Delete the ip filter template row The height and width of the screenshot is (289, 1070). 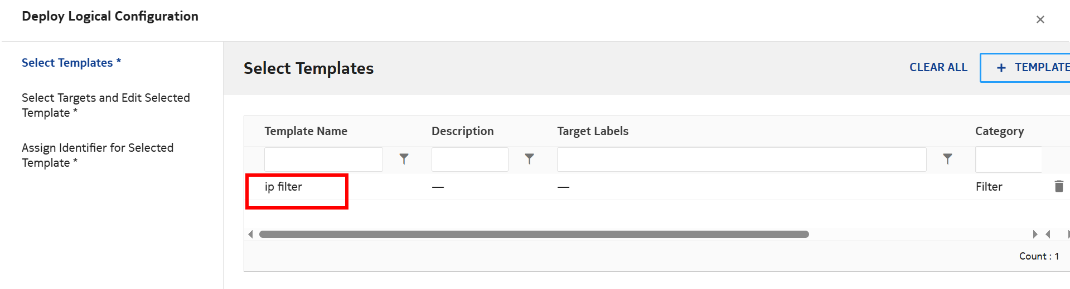point(1059,186)
